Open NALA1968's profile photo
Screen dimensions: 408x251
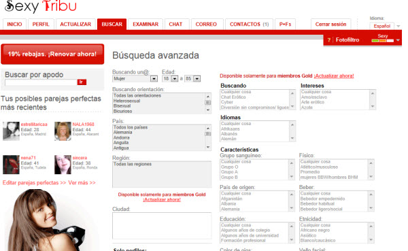(63, 131)
